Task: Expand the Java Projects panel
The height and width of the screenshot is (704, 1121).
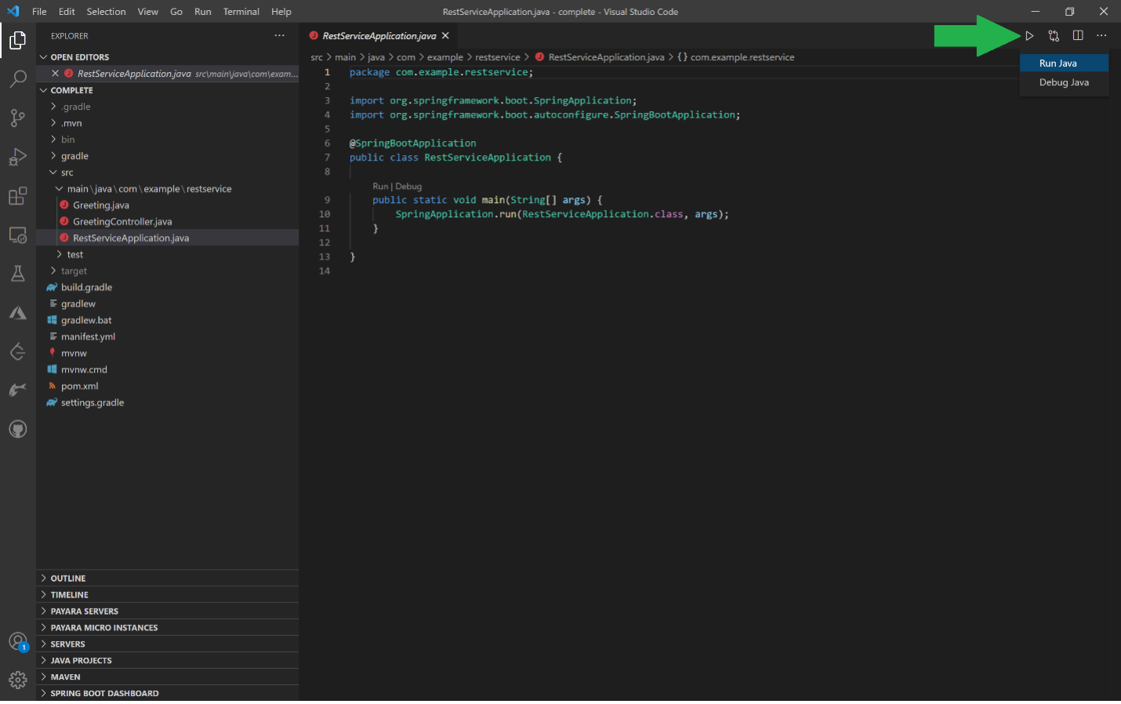Action: [167, 661]
